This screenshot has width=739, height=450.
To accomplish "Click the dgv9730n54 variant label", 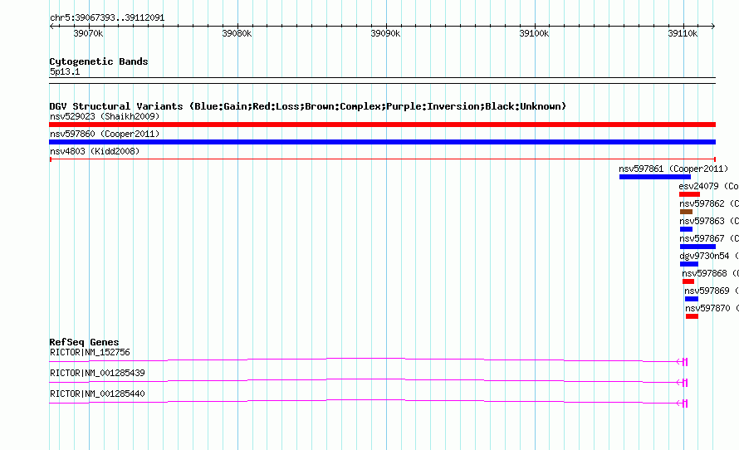I will coord(709,256).
